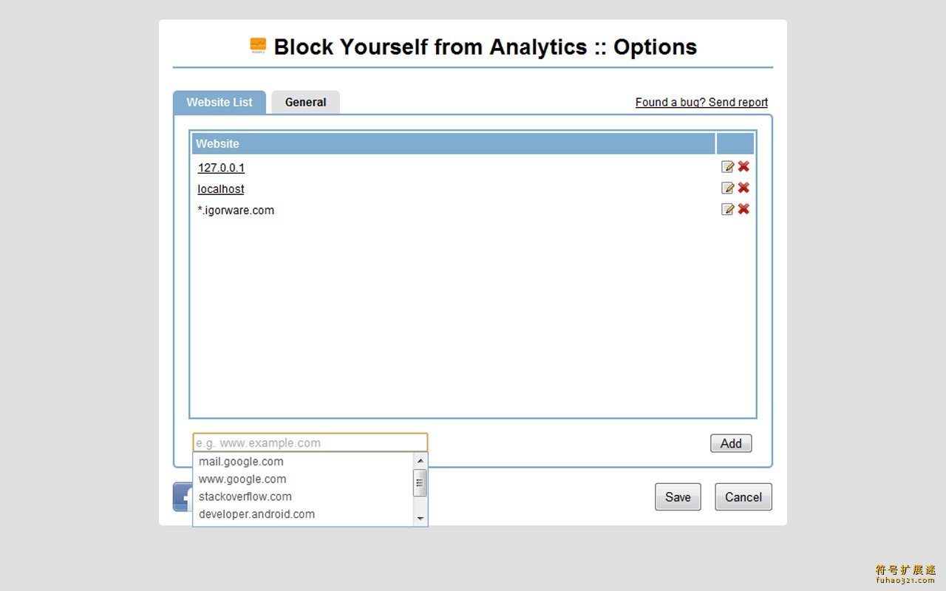Image resolution: width=946 pixels, height=591 pixels.
Task: Edit the *.igorware.com entry
Action: pyautogui.click(x=728, y=209)
